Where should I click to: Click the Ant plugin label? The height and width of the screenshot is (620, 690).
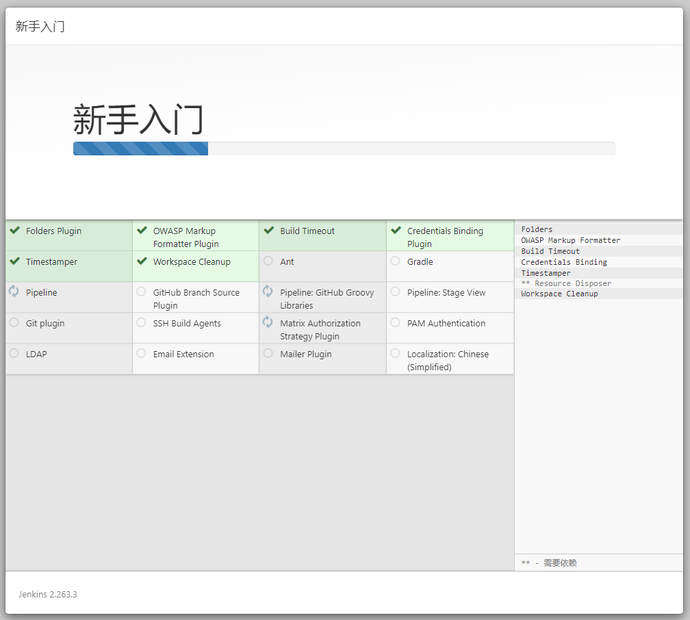point(287,262)
